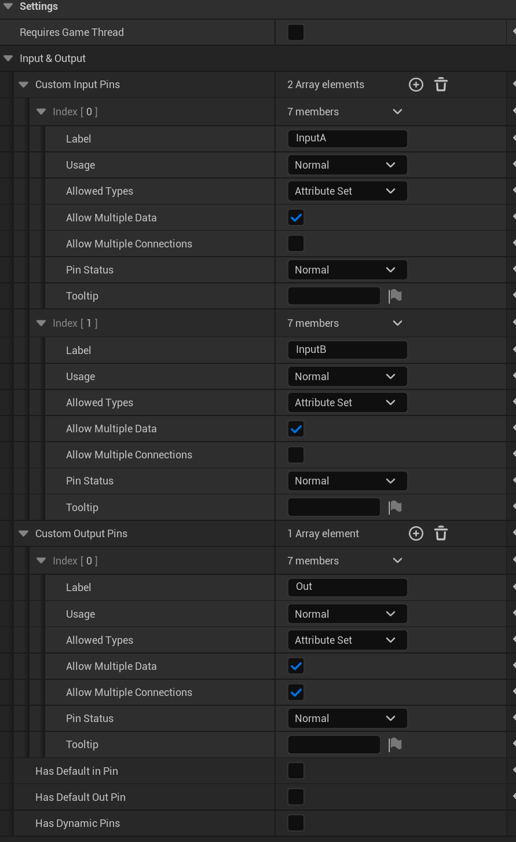Screen dimensions: 516x842
Task: Collapse the Custom Output Pins section
Action: point(24,534)
